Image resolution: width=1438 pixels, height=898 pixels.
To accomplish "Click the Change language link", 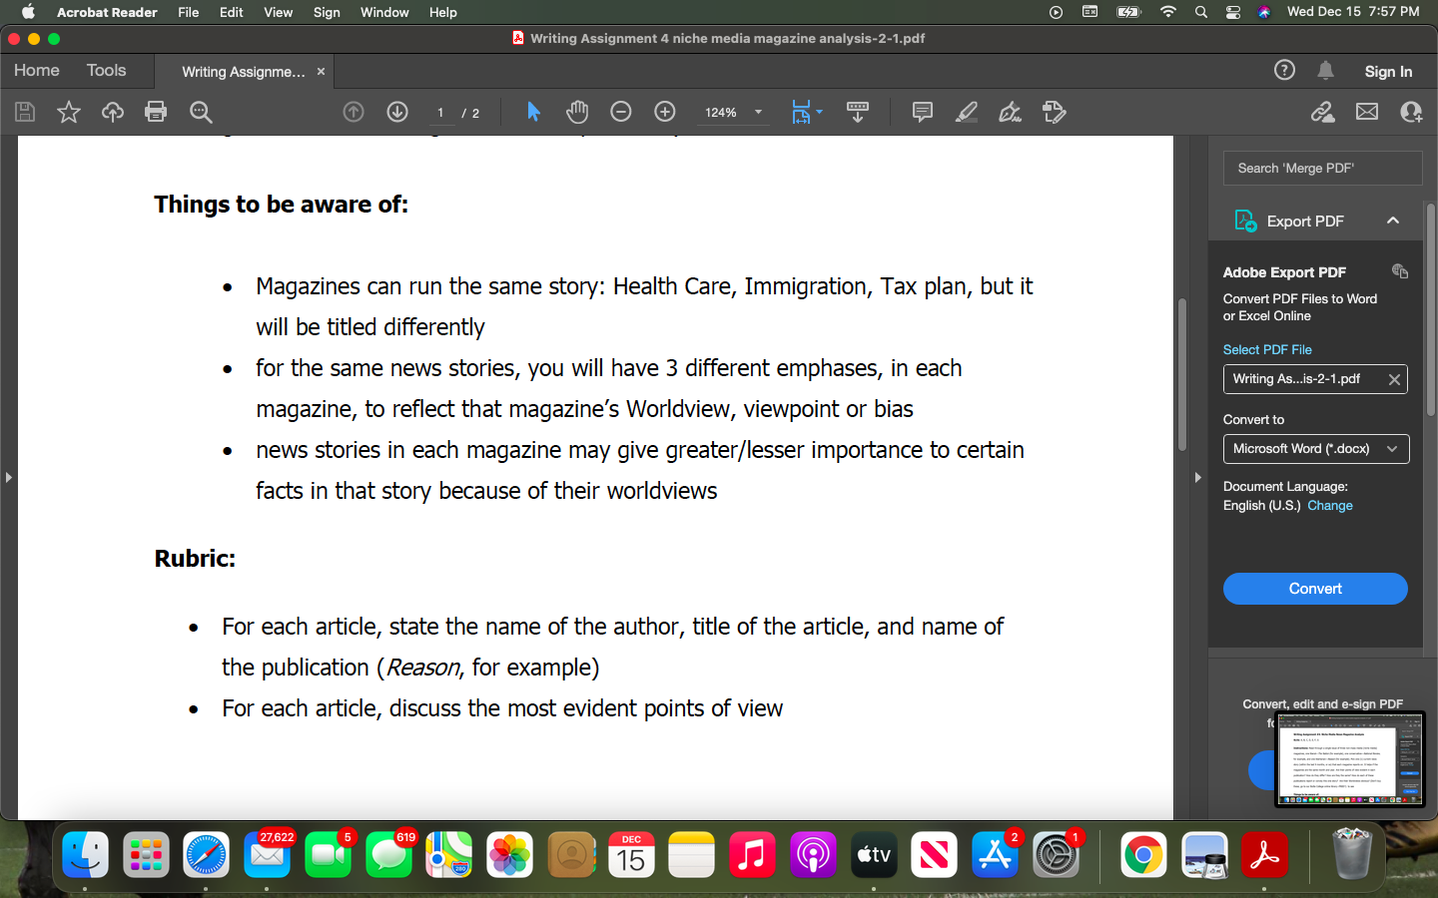I will tap(1330, 506).
